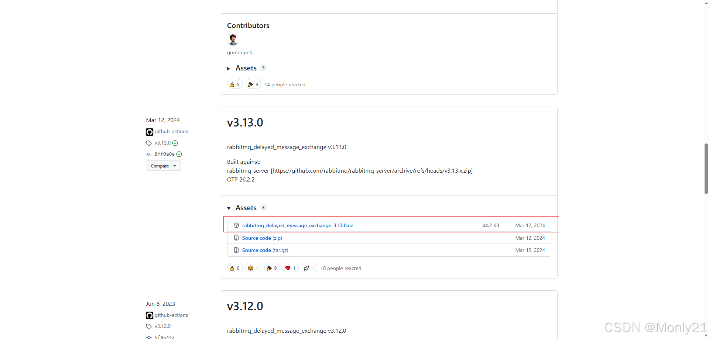The width and height of the screenshot is (709, 339).
Task: Click the hooray reaction with 9 next to 14 people reacted
Action: click(x=253, y=84)
